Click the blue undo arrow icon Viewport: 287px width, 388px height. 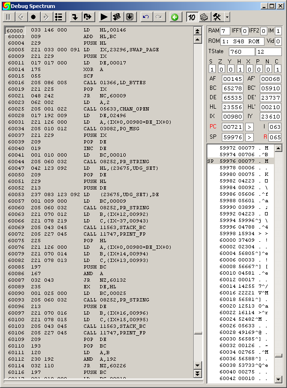146,17
